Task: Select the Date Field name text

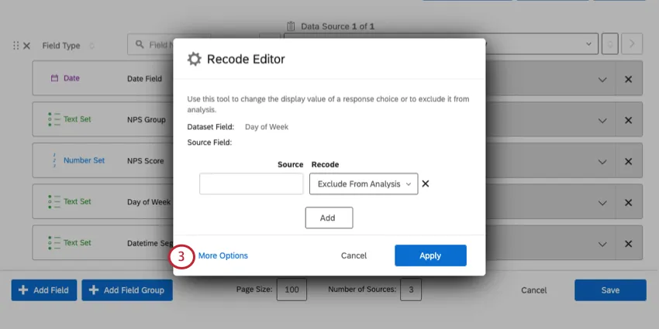Action: pyautogui.click(x=144, y=78)
